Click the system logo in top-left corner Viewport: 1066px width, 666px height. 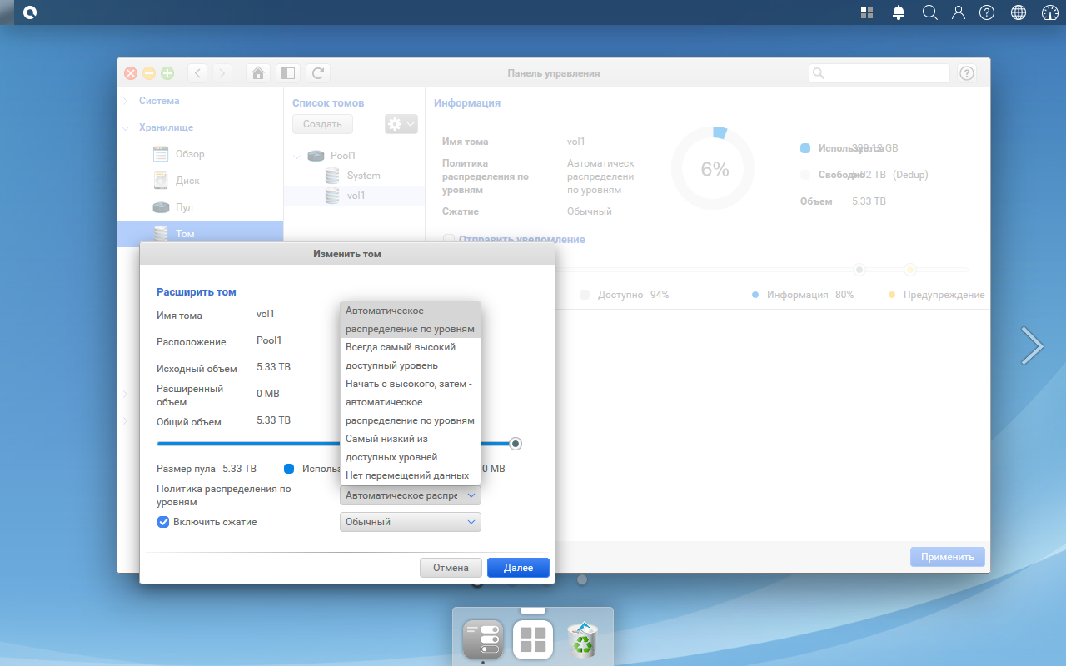pos(30,12)
